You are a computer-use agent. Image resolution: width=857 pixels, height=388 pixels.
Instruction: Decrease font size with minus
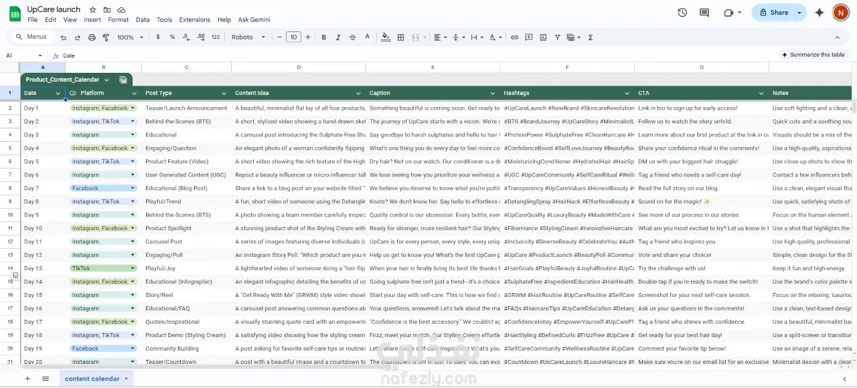tap(279, 37)
